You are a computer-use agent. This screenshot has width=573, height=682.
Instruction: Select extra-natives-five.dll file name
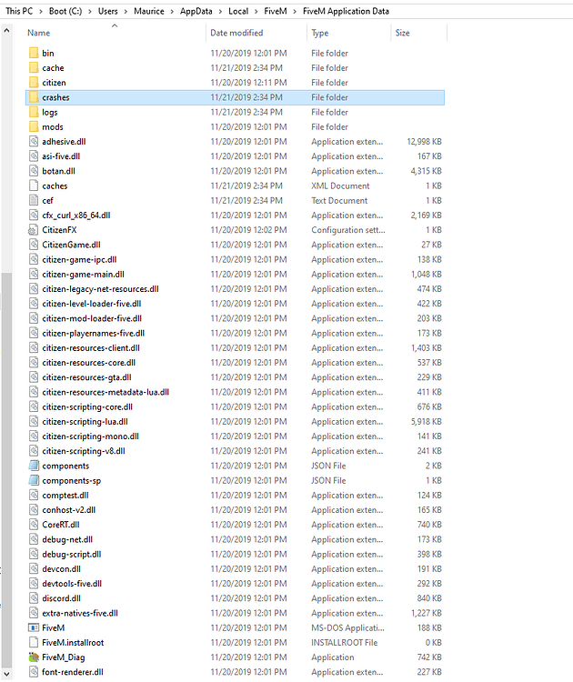tap(80, 613)
